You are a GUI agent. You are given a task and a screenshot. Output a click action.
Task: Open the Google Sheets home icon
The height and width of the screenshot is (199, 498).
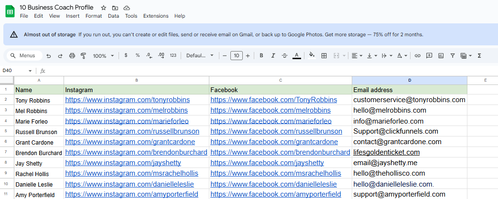click(10, 12)
